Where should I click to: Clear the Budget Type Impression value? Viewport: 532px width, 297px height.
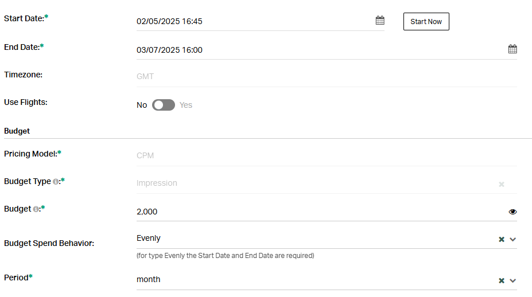click(x=502, y=184)
